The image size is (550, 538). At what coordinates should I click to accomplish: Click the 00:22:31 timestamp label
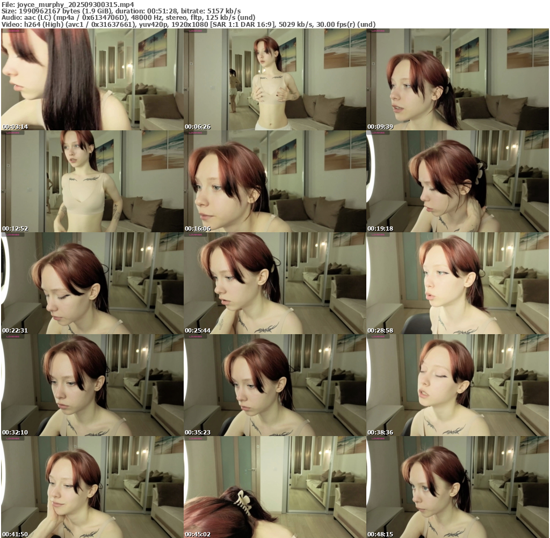pos(15,330)
